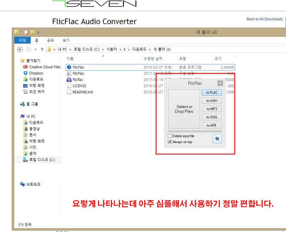
Task: Click the to APE button
Action: [x=212, y=125]
